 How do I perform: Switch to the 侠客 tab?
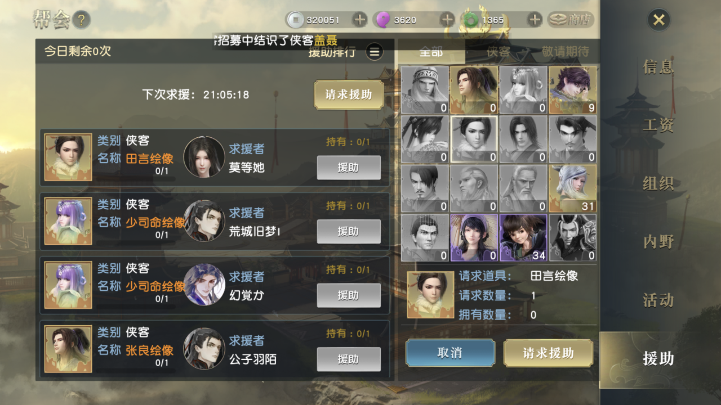click(x=499, y=52)
